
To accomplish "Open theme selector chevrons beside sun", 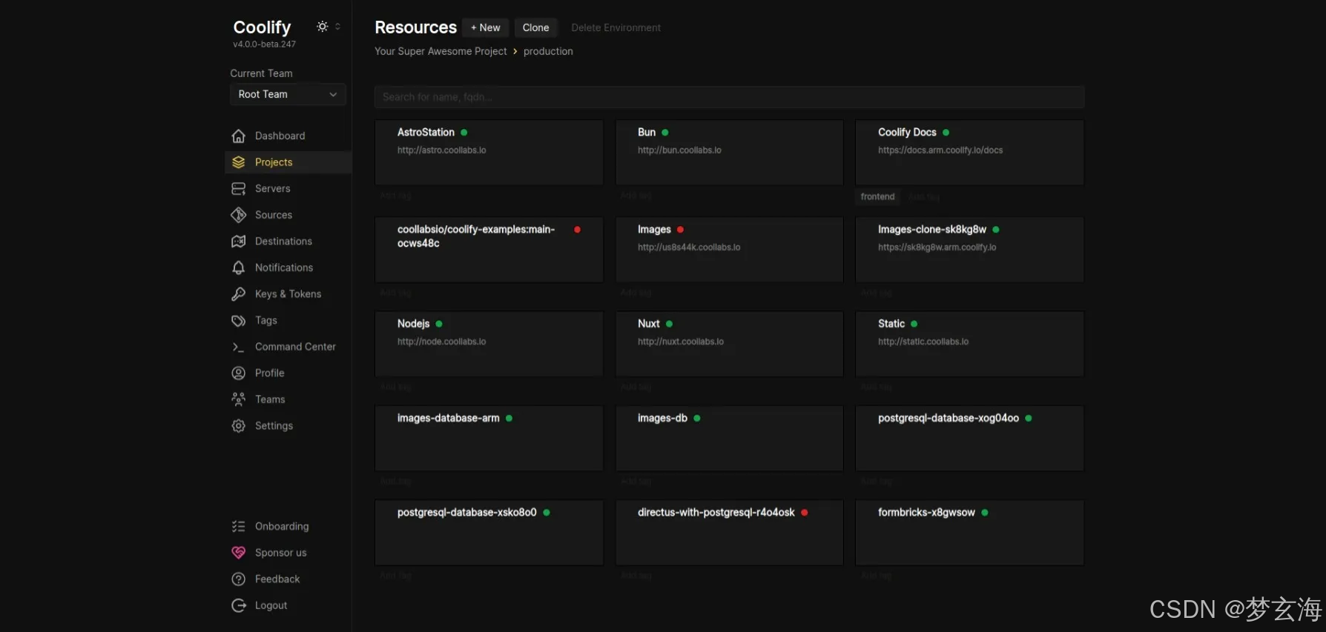I will 337,26.
